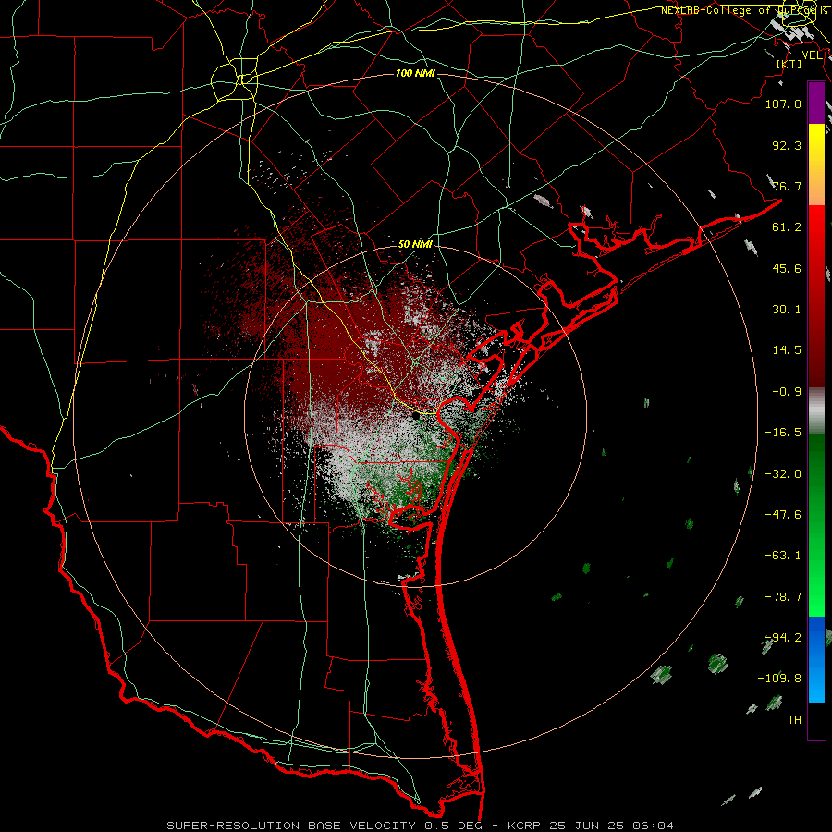Select the -78.7 velocity scale value
The image size is (832, 832).
[783, 597]
